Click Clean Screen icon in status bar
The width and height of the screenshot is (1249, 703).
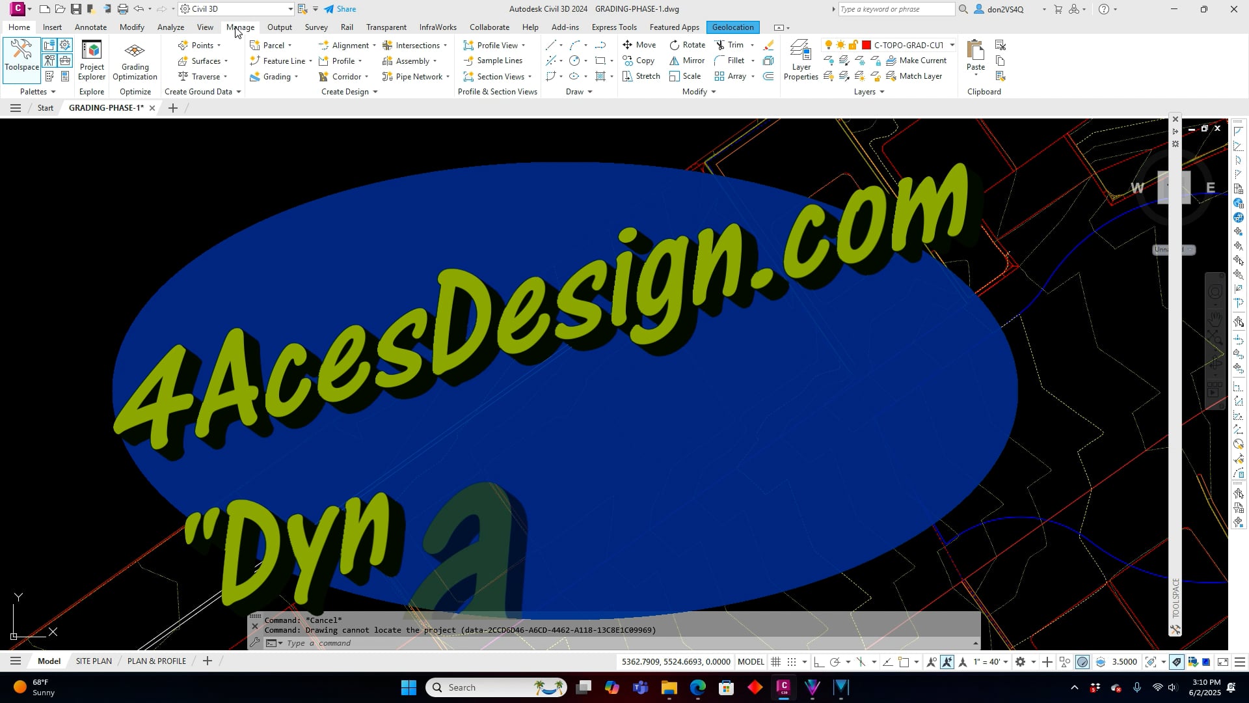(1223, 662)
